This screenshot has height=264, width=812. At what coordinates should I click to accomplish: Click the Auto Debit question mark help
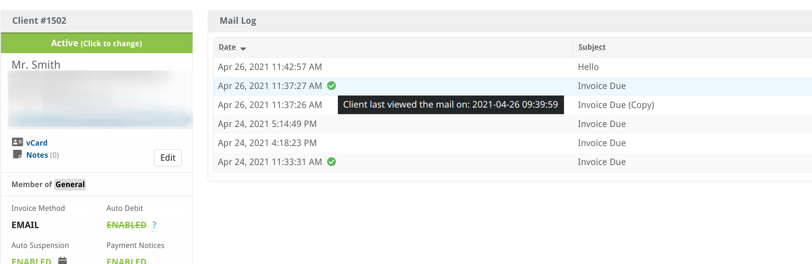(154, 225)
